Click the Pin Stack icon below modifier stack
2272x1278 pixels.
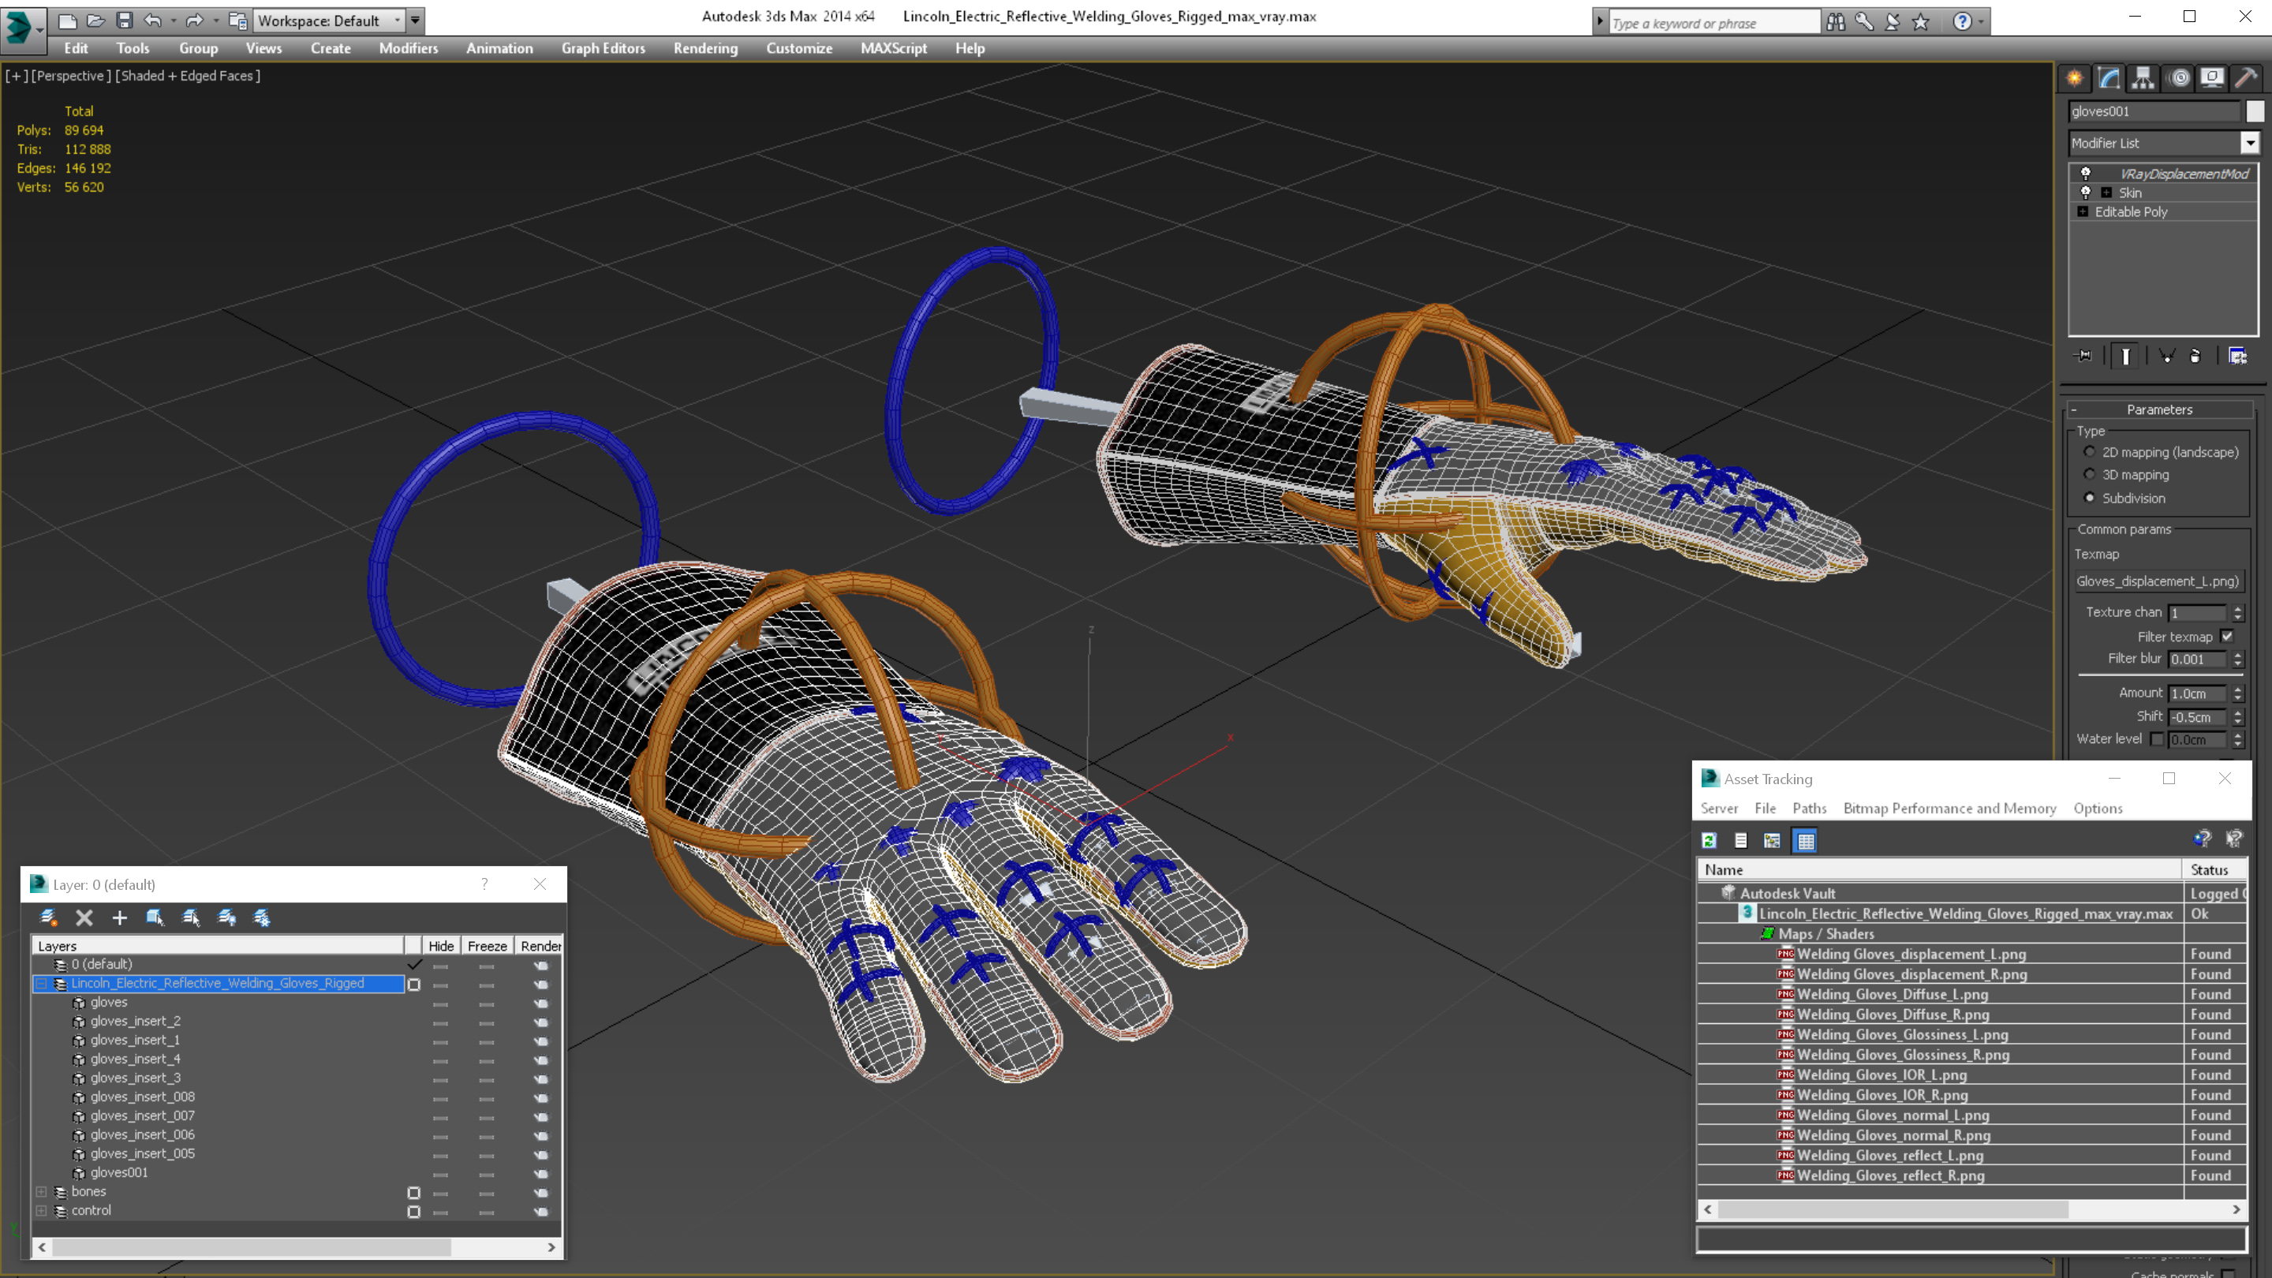2084,356
